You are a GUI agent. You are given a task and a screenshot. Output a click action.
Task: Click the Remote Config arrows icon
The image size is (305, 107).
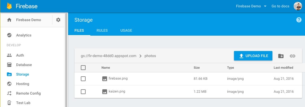pyautogui.click(x=9, y=93)
